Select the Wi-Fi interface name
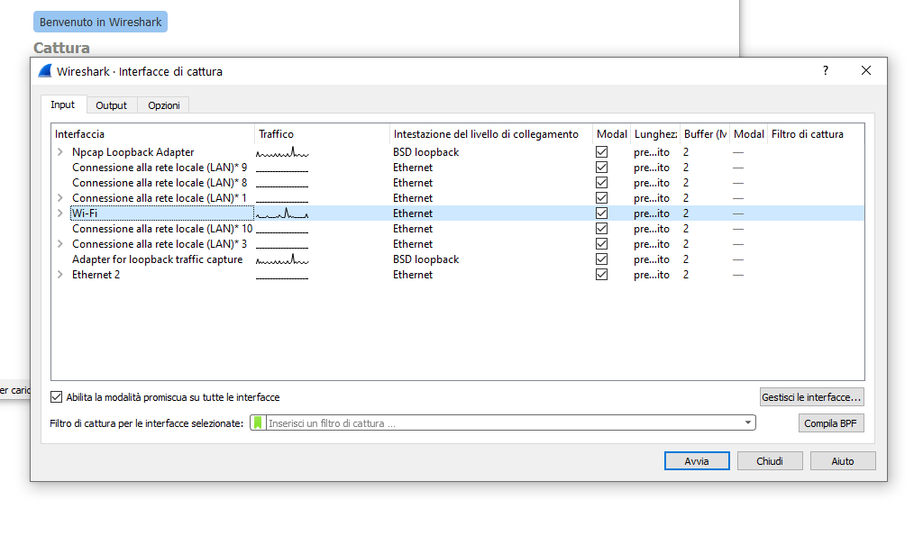The height and width of the screenshot is (536, 923). point(85,213)
